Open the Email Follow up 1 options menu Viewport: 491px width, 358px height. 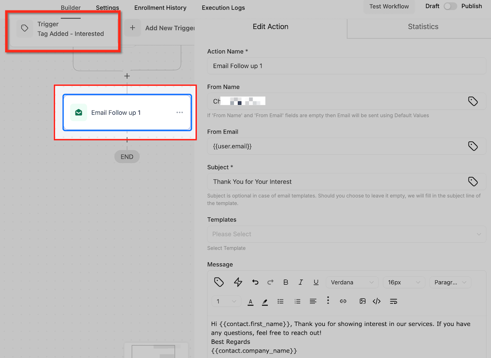(x=180, y=113)
